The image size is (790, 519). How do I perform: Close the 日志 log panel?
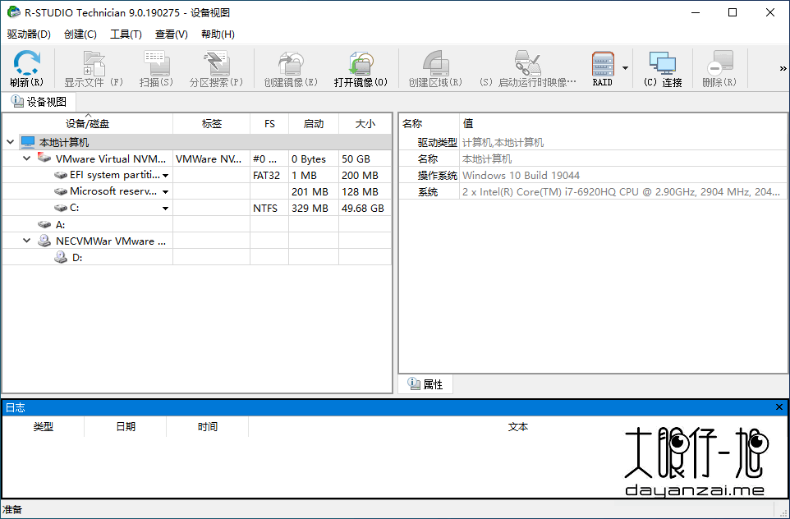point(779,407)
